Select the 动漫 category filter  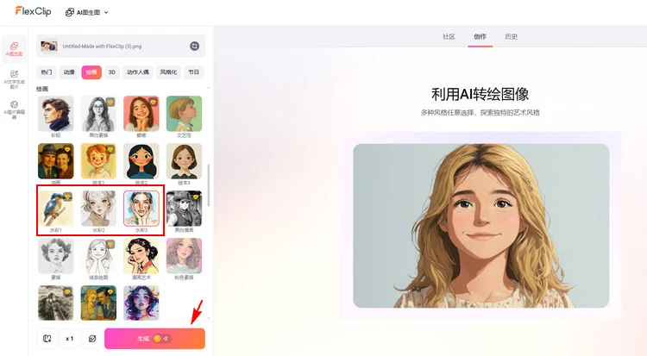tap(69, 72)
